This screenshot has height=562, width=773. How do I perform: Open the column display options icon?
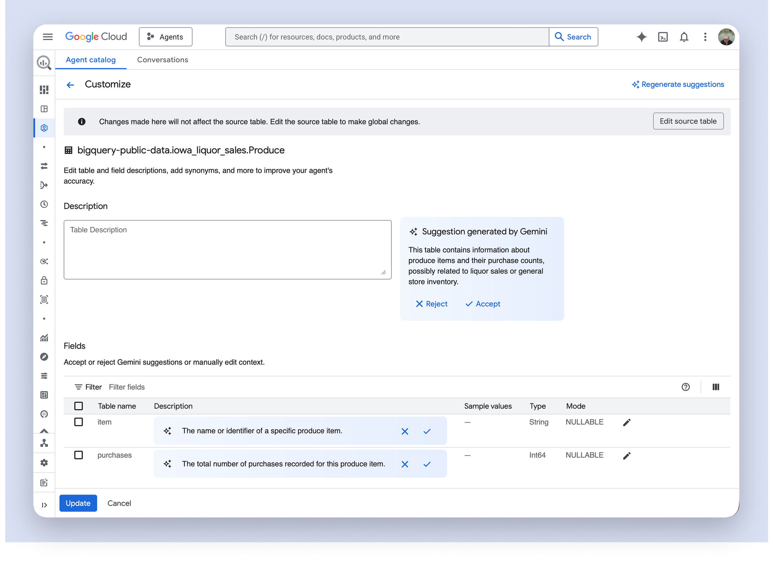coord(716,387)
